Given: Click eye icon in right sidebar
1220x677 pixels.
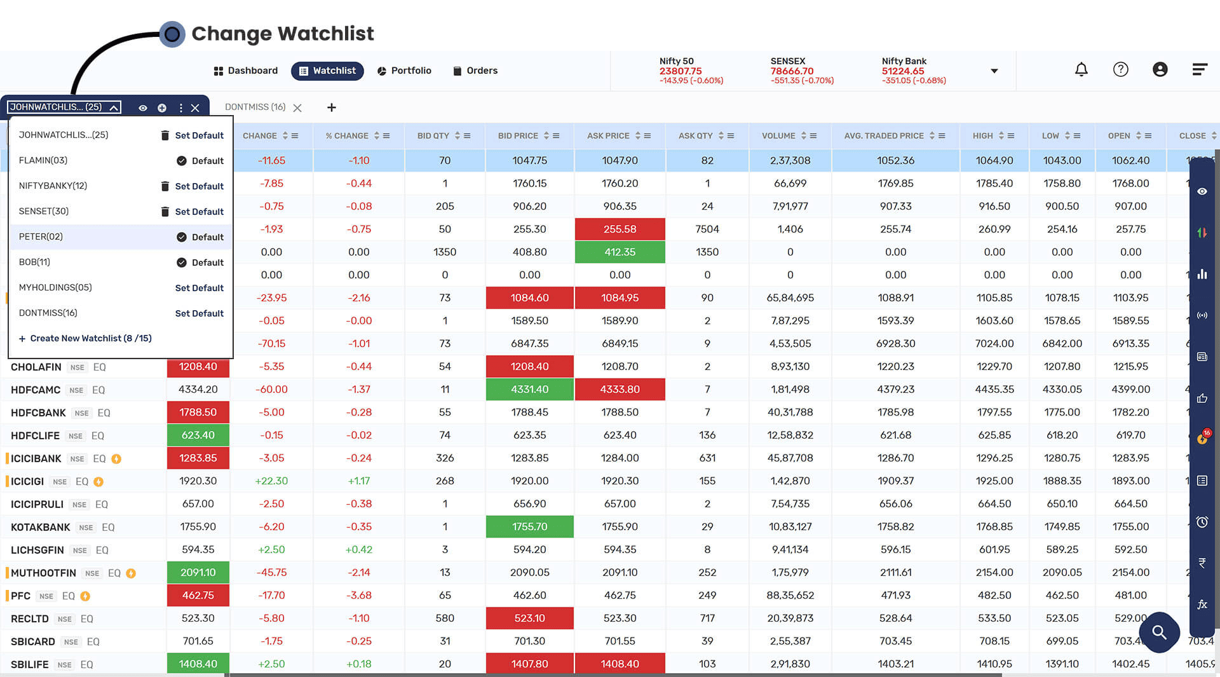Looking at the screenshot, I should 1202,191.
